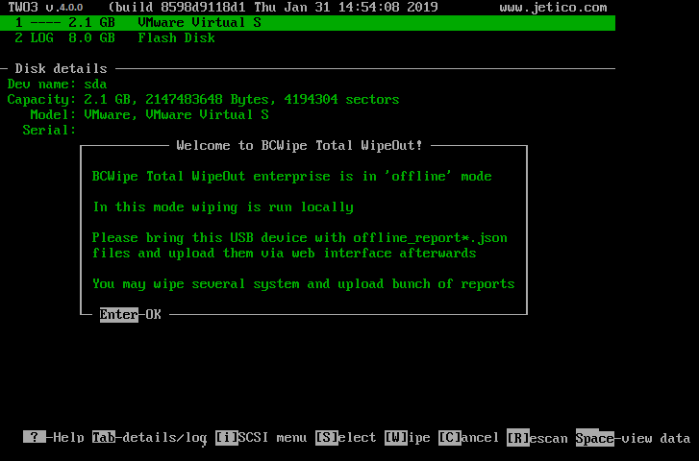
Task: Click the Serial: field label
Action: pyautogui.click(x=49, y=130)
